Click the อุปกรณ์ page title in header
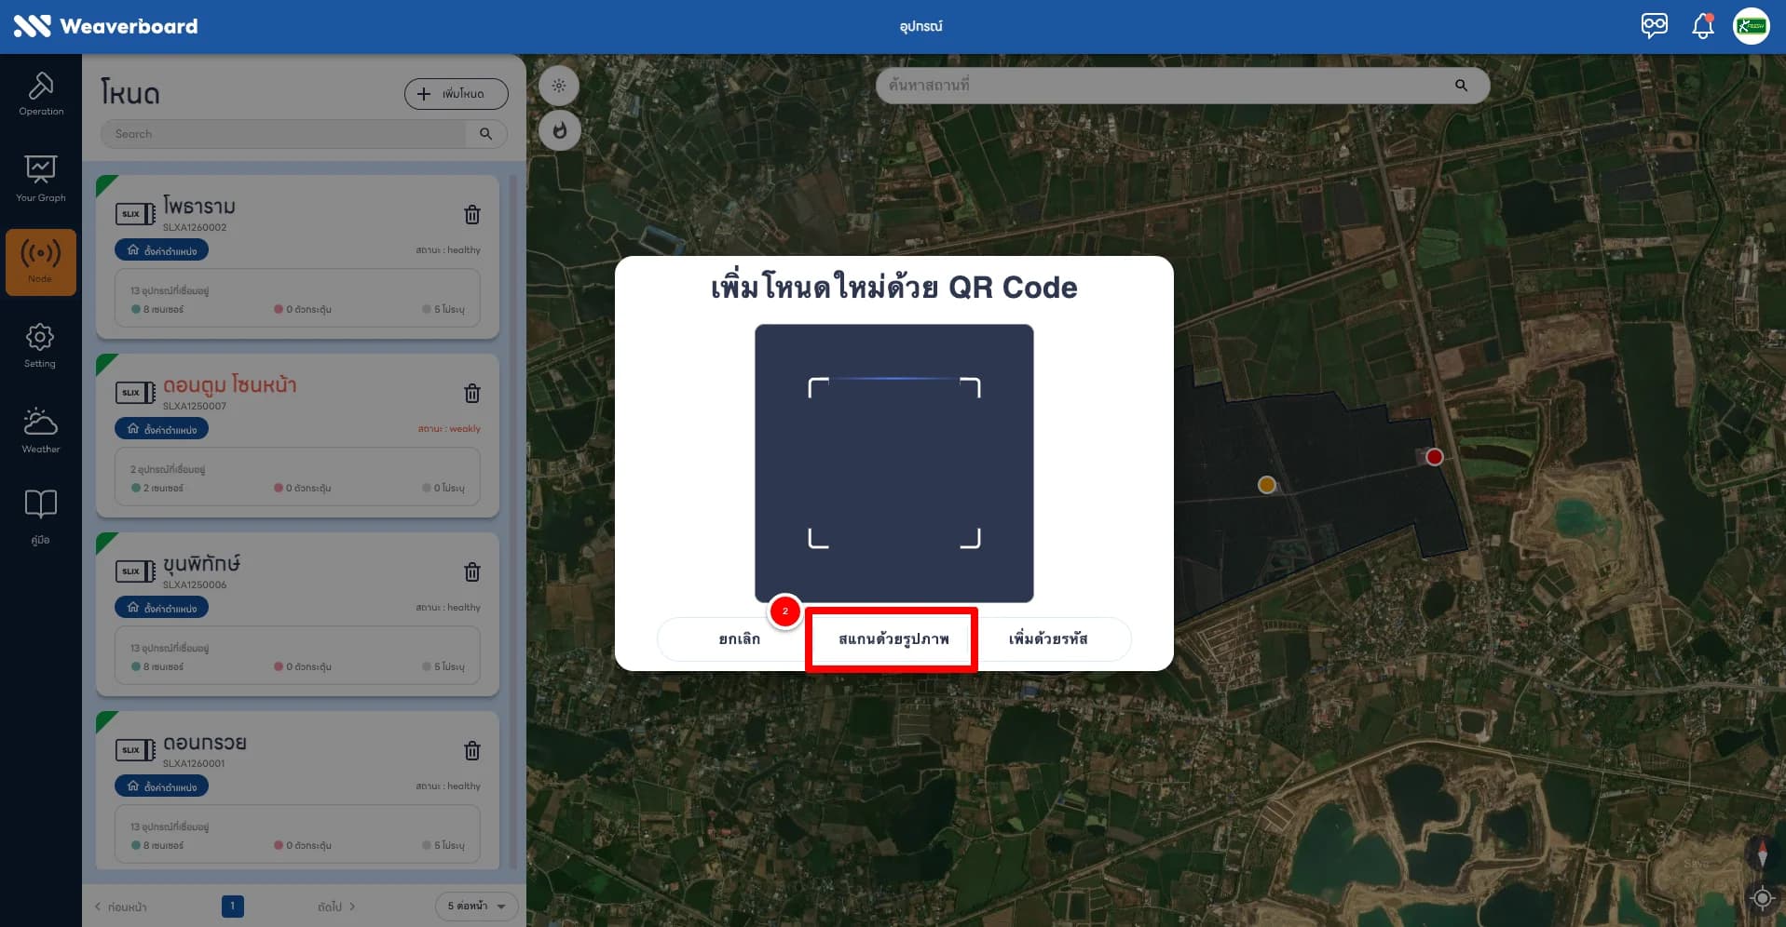The image size is (1786, 927). coord(920,26)
